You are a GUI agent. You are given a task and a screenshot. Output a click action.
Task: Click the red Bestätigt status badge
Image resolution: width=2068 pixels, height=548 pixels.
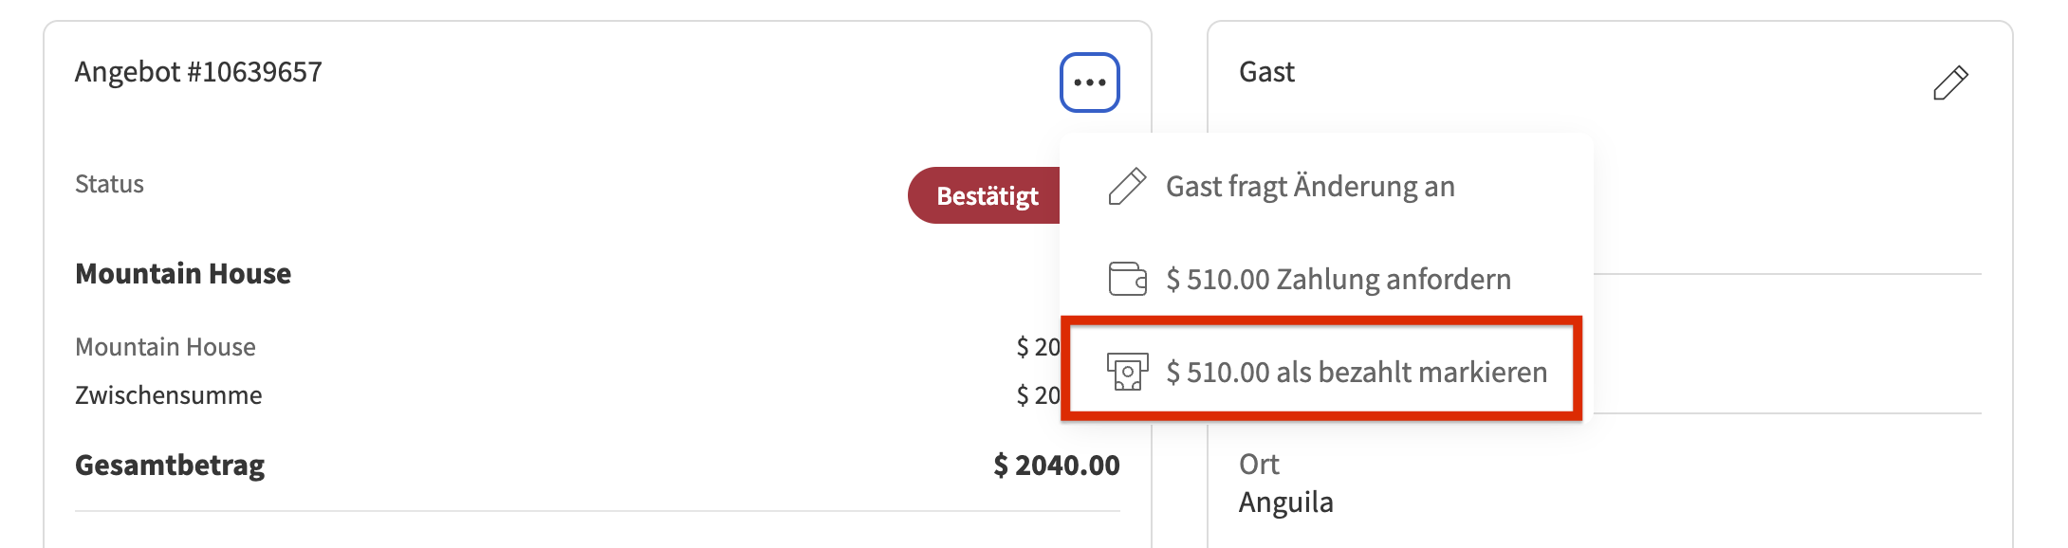click(985, 196)
